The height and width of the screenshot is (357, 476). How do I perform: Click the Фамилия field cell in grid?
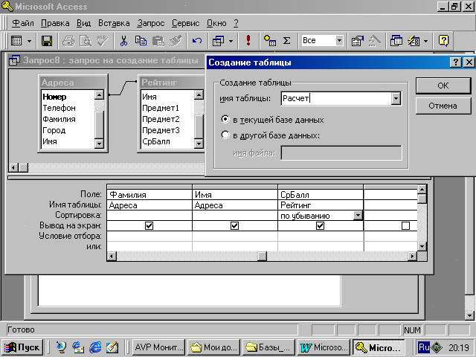coord(149,195)
